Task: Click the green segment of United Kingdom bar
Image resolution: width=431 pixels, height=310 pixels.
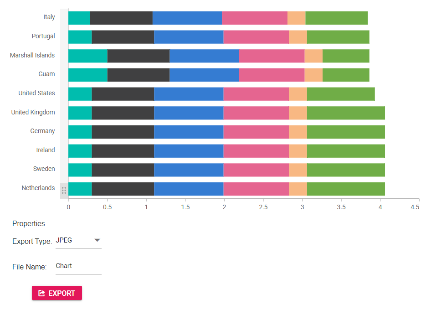Action: pyautogui.click(x=346, y=113)
